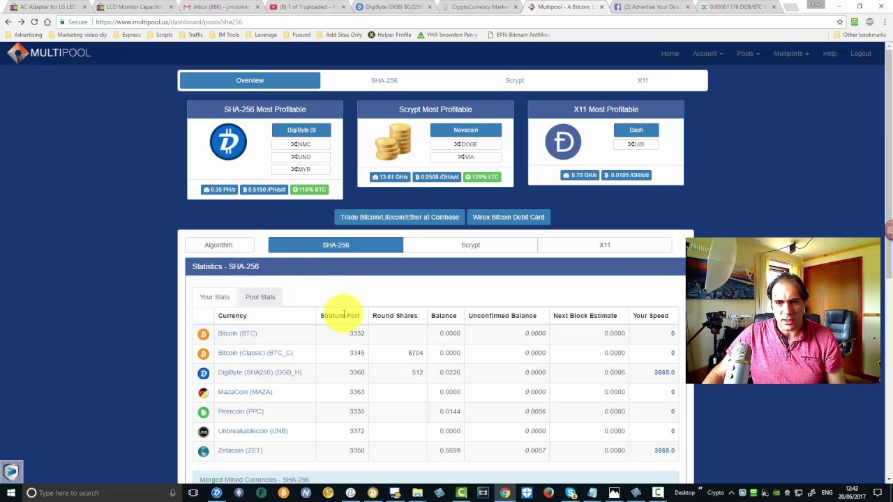Click the browser home icon
The width and height of the screenshot is (893, 502).
[x=47, y=22]
